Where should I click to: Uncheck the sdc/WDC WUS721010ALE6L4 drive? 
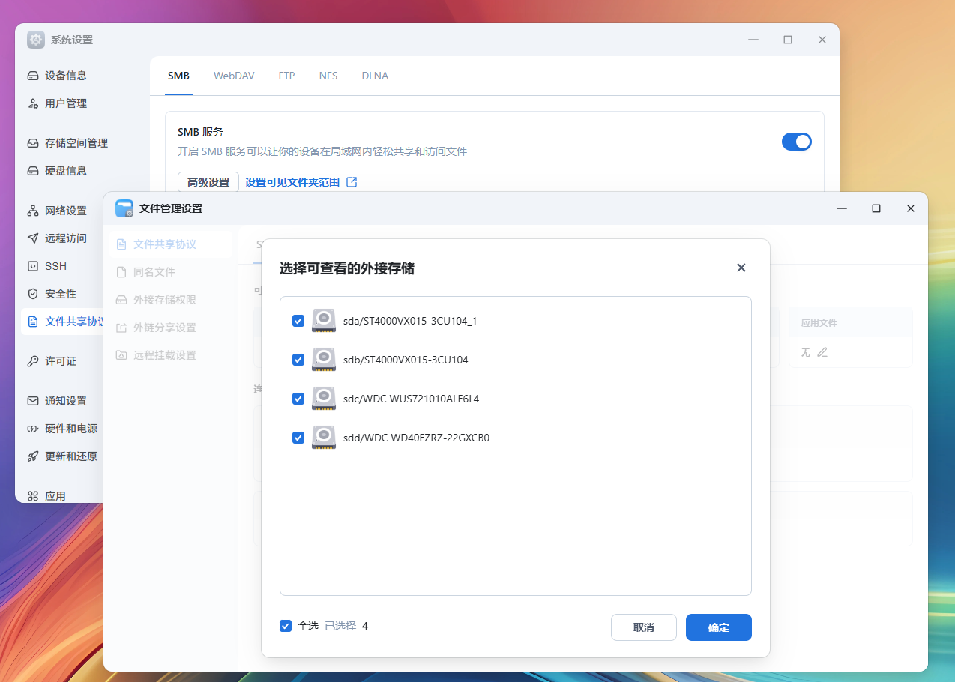pos(298,398)
